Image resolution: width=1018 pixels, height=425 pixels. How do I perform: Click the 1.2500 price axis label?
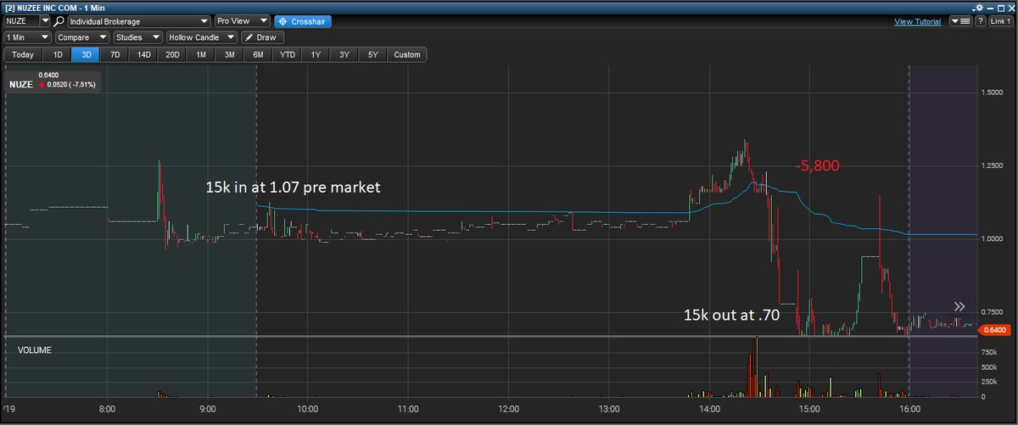[x=993, y=165]
